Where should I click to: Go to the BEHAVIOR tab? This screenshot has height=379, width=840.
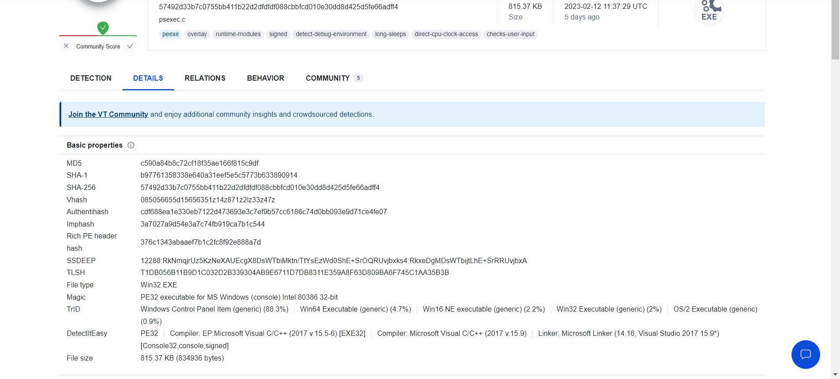[265, 78]
